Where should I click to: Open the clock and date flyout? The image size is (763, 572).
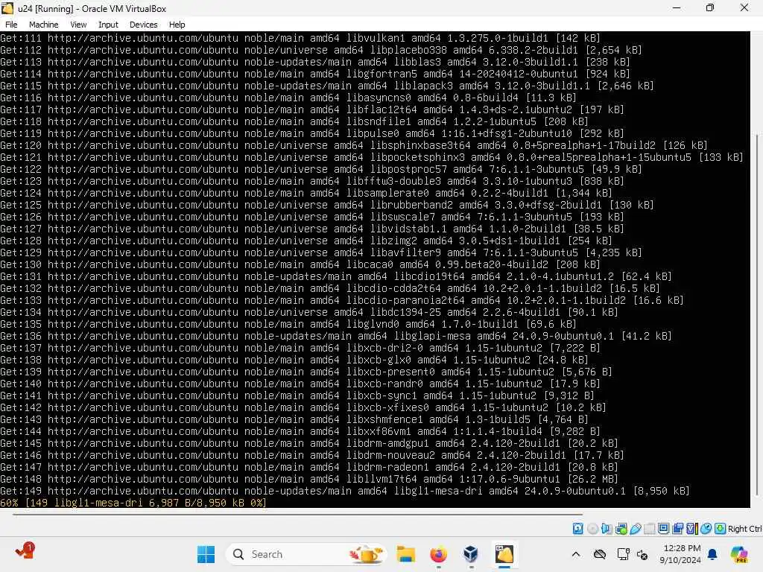click(680, 554)
